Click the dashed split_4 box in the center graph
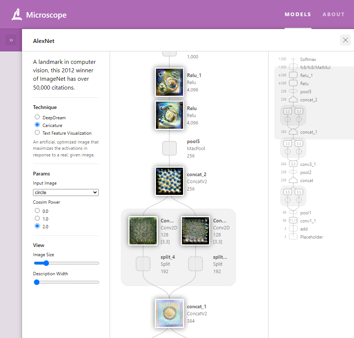354x338 pixels. [143, 264]
